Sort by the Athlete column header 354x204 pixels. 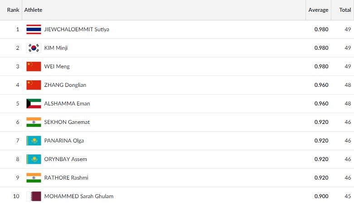point(33,10)
